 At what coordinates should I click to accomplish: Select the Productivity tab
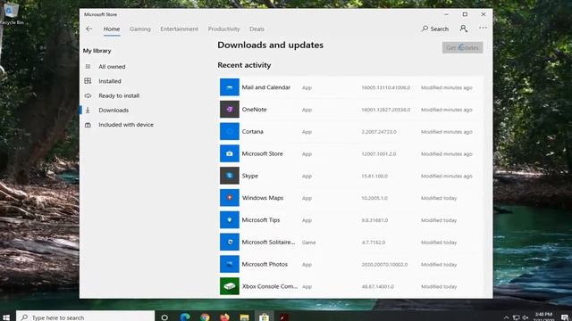coord(224,29)
